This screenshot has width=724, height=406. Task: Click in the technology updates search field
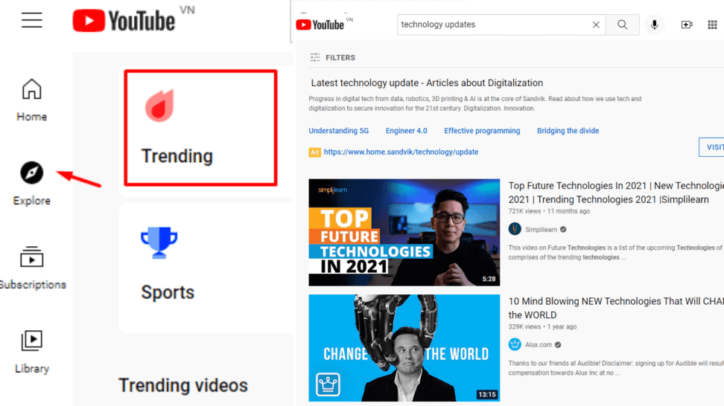click(x=493, y=25)
